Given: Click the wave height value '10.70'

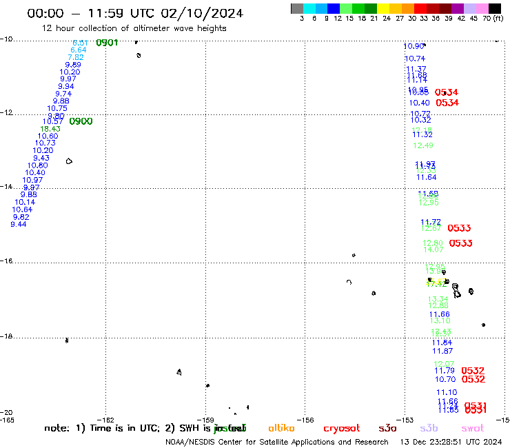Looking at the screenshot, I should click(445, 379).
